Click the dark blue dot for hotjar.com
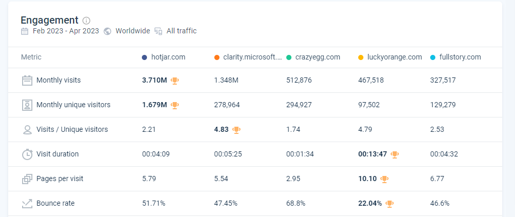 pyautogui.click(x=144, y=57)
